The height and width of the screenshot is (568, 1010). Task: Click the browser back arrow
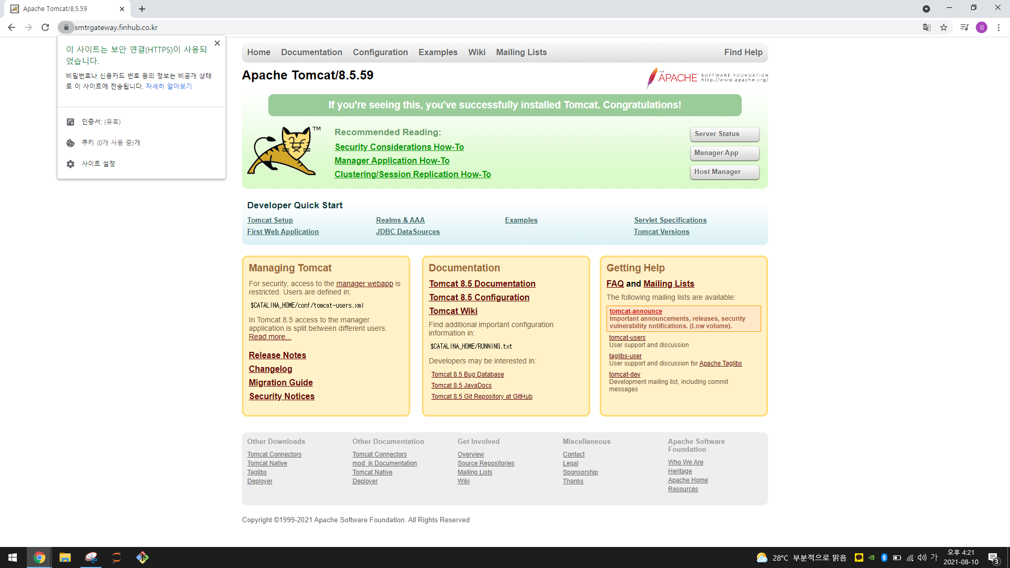(x=12, y=27)
